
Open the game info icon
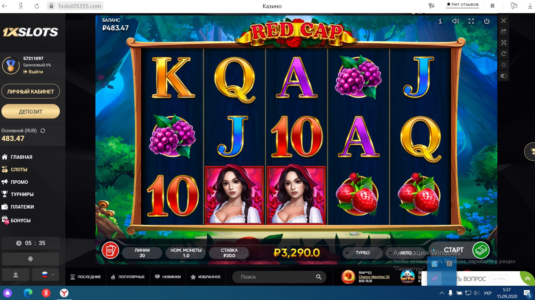[440, 21]
